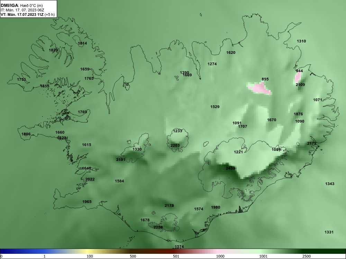346x259 pixels.
Task: Select the map value 1670
Action: click(x=272, y=120)
